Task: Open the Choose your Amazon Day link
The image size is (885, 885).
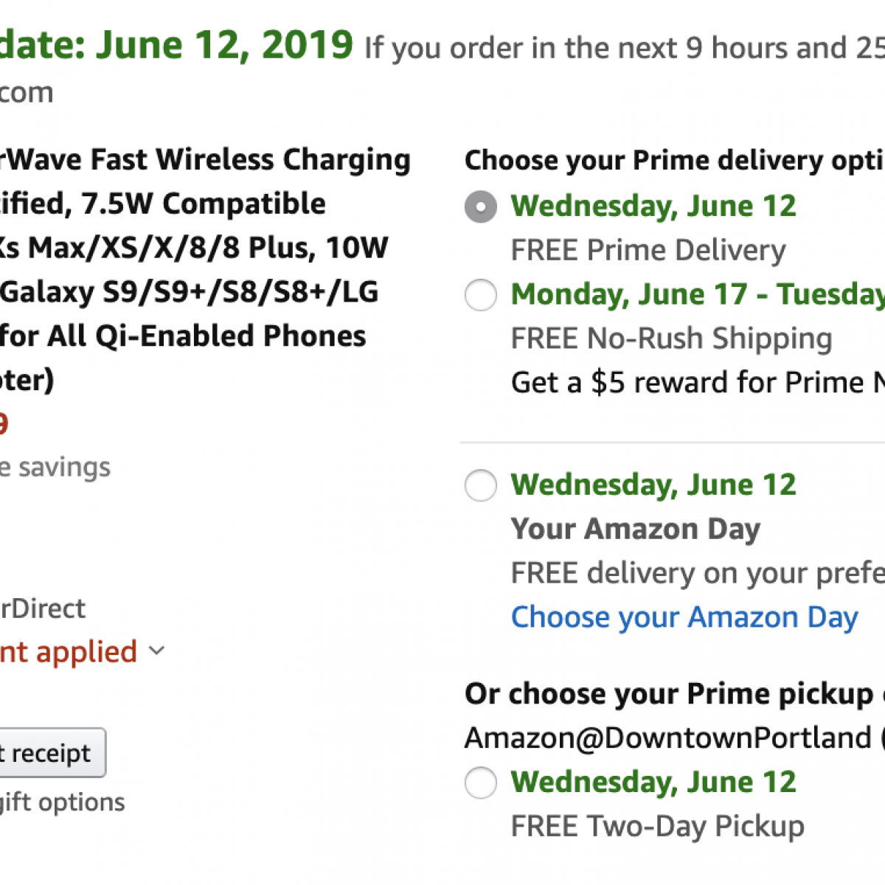Action: (684, 617)
